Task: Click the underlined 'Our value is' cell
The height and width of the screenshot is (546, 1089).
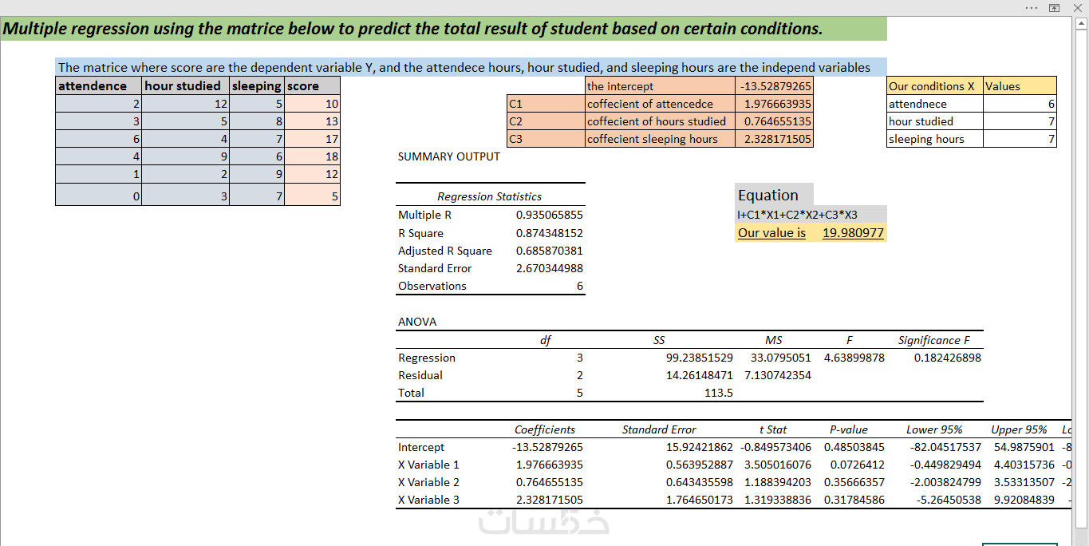Action: point(771,233)
